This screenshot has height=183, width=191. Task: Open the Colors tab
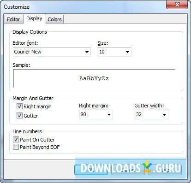pos(54,19)
